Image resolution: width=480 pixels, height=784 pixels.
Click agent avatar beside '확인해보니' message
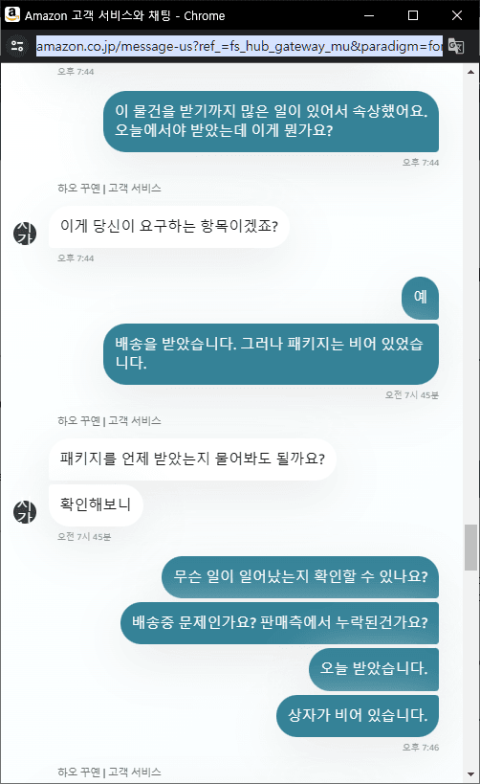point(25,511)
